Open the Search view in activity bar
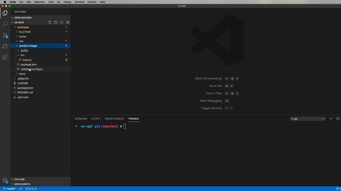 [5, 23]
